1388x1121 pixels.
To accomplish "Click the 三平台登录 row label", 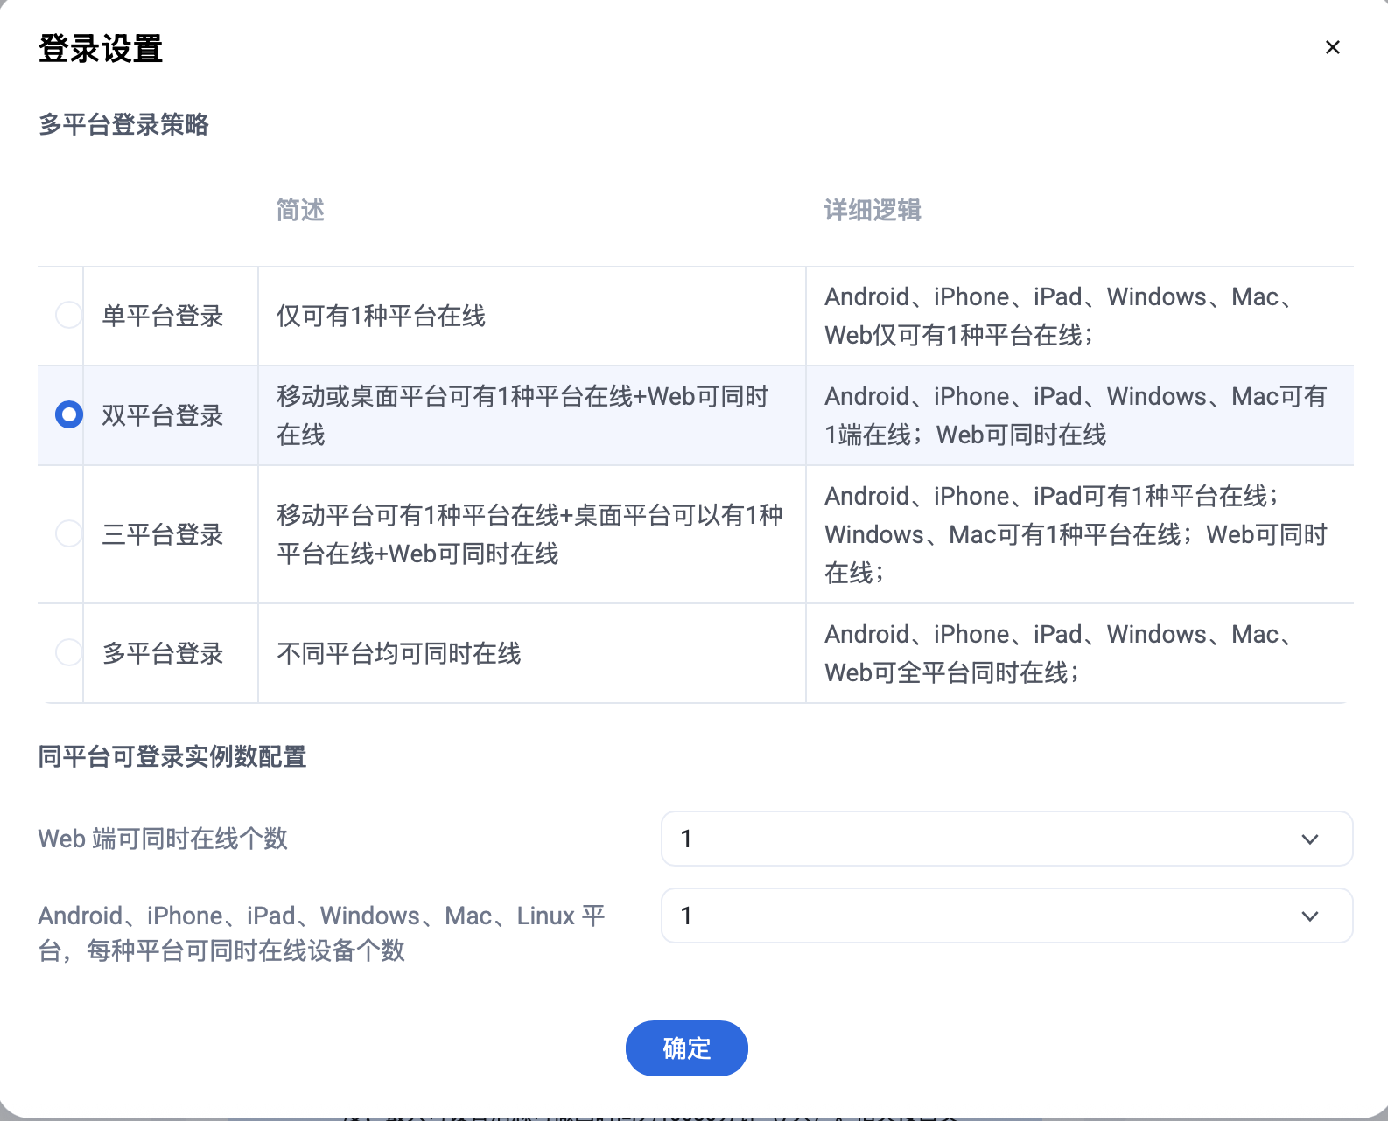I will pos(163,534).
